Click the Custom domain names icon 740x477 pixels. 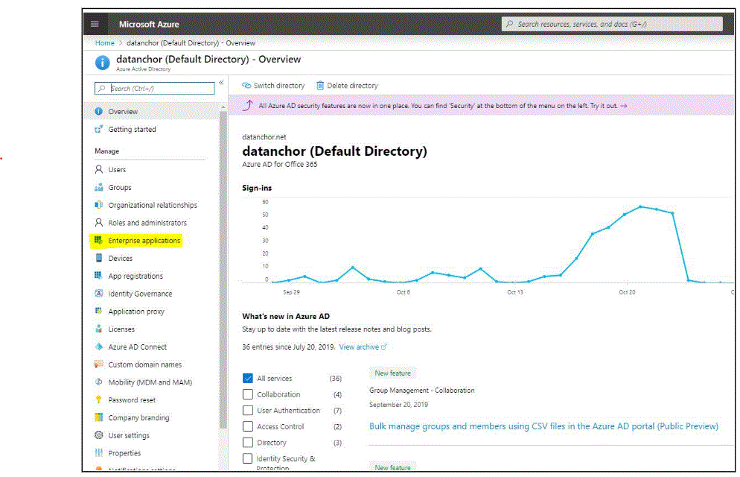click(98, 364)
